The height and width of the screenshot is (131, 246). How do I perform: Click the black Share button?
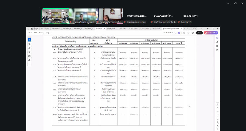point(199,33)
